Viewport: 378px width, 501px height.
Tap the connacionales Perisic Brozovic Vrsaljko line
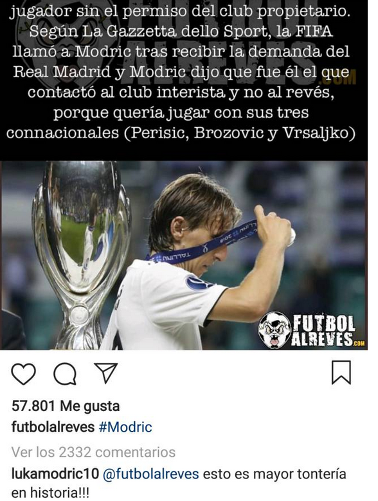[x=181, y=133]
